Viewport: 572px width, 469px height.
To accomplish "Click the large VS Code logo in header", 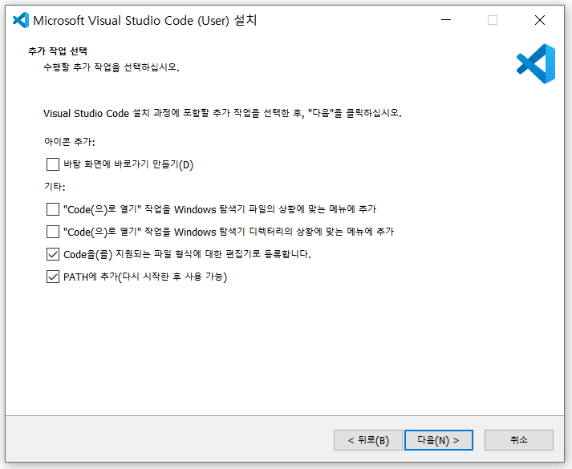I will pos(536,64).
